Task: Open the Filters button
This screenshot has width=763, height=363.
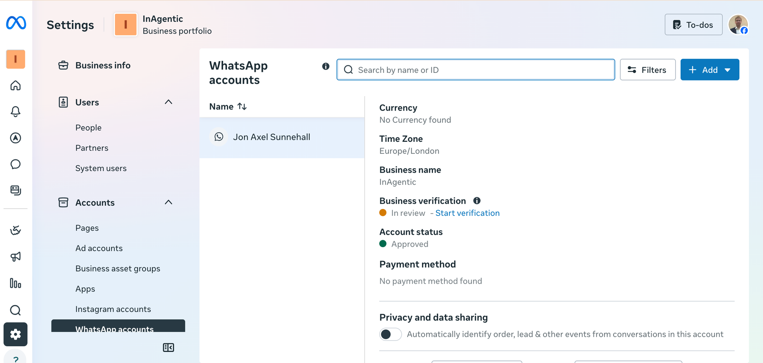Action: click(x=647, y=70)
